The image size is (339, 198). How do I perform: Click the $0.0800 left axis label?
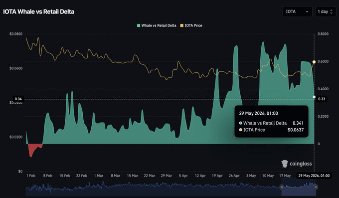tap(16, 34)
